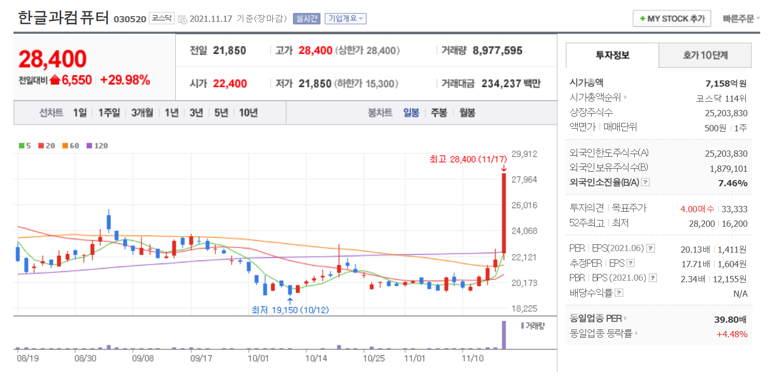Click the help icon next to PBR BPS(2021.06)

[653, 278]
